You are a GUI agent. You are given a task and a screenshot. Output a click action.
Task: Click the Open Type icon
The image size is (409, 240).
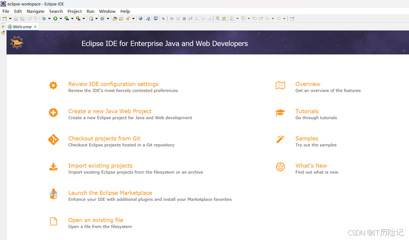pyautogui.click(x=115, y=19)
